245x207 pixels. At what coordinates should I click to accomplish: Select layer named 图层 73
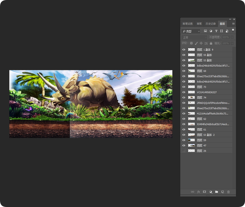[201, 87]
